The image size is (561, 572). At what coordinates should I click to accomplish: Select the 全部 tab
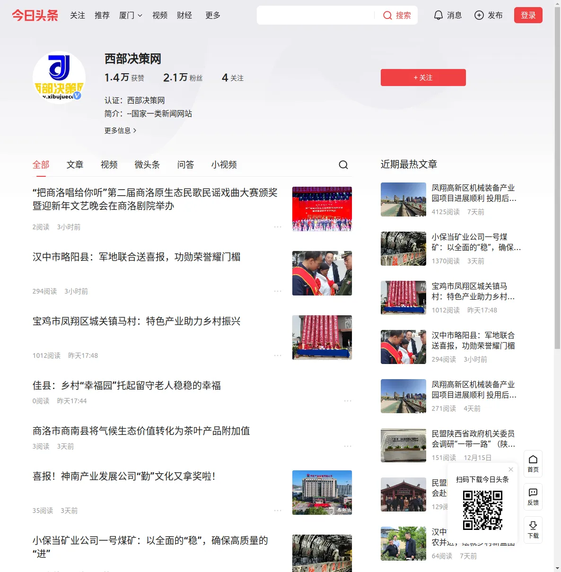[41, 165]
